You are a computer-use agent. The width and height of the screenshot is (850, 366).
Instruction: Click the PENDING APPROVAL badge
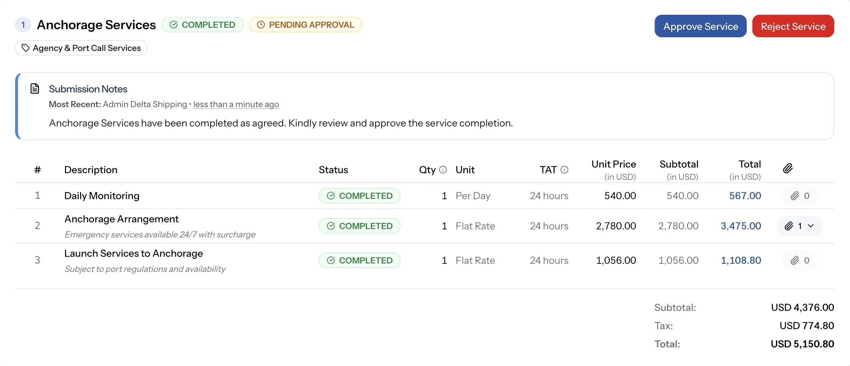[305, 25]
